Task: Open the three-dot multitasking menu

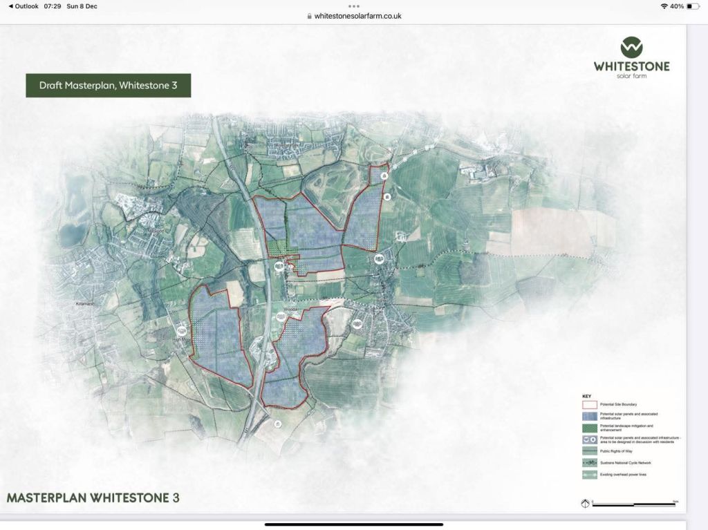Action: [x=354, y=6]
